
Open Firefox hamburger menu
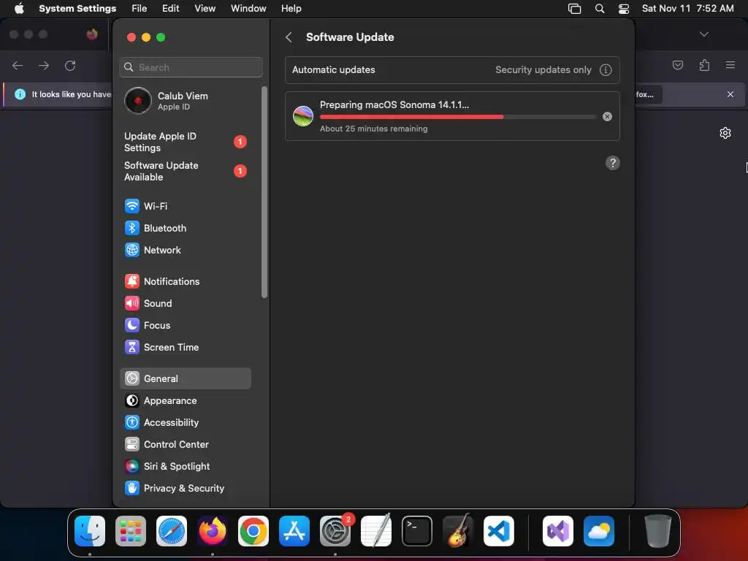pyautogui.click(x=730, y=65)
